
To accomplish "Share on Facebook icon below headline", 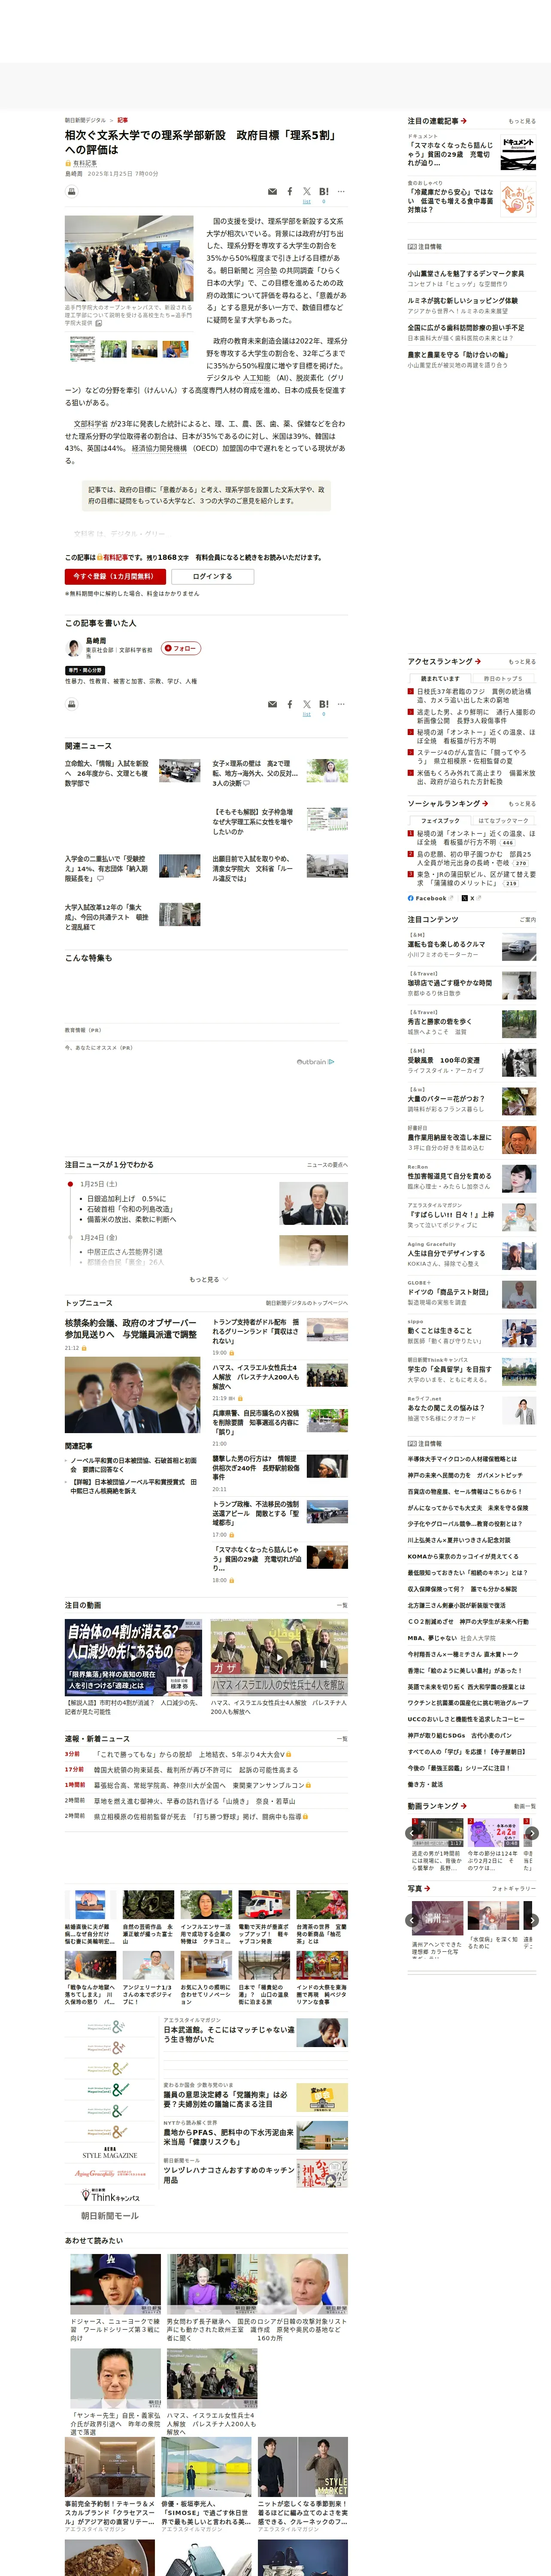I will point(290,191).
